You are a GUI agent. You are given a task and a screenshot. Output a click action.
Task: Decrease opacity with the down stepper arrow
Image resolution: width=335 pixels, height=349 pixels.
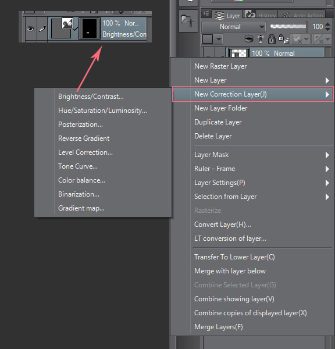327,29
